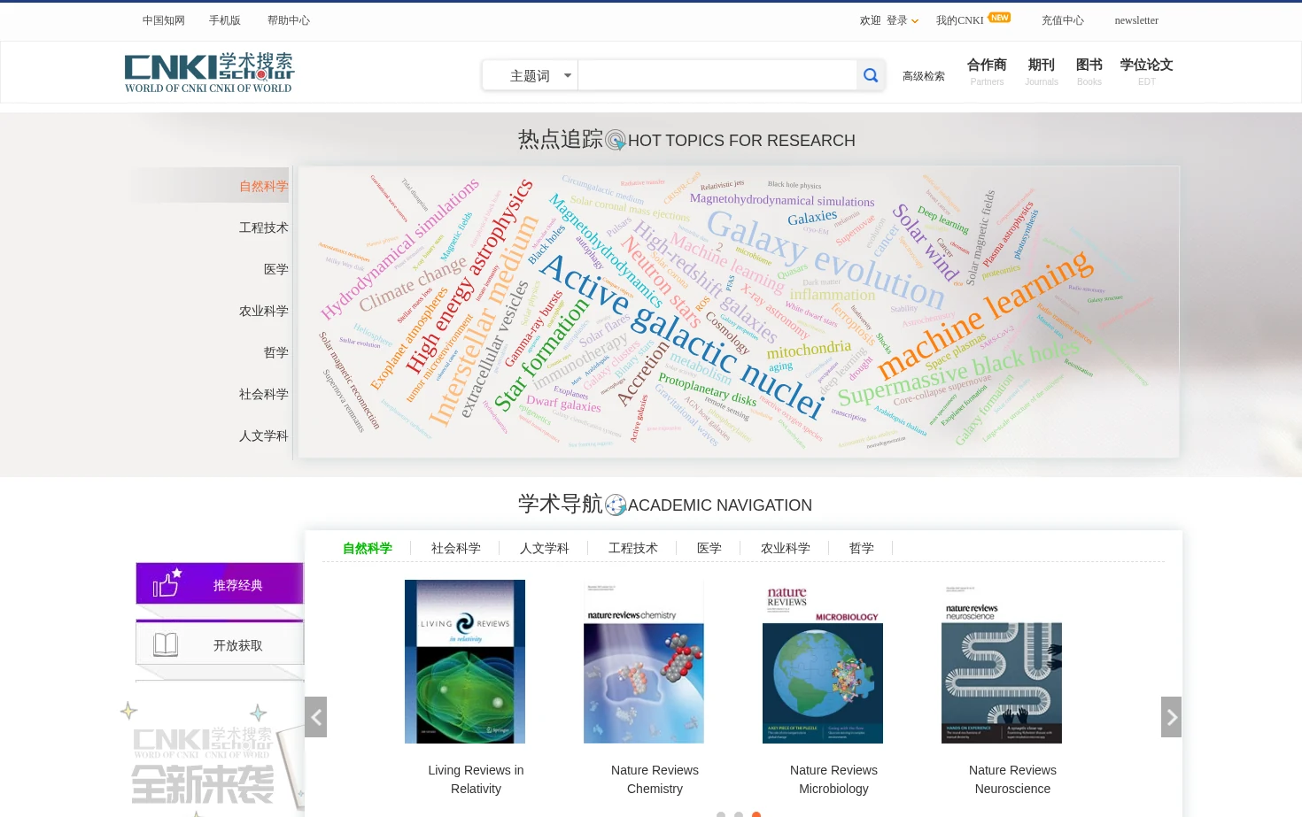Switch to 哲学 academic navigation tab
The image size is (1302, 817).
(862, 548)
